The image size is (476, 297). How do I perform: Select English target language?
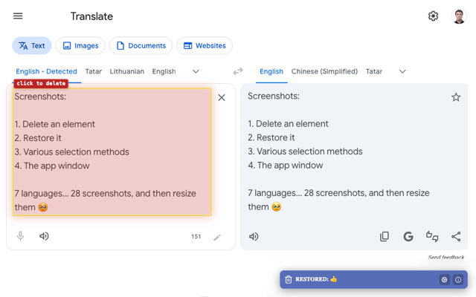271,71
